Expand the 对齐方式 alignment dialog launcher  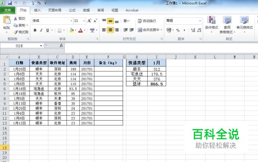click(x=161, y=39)
